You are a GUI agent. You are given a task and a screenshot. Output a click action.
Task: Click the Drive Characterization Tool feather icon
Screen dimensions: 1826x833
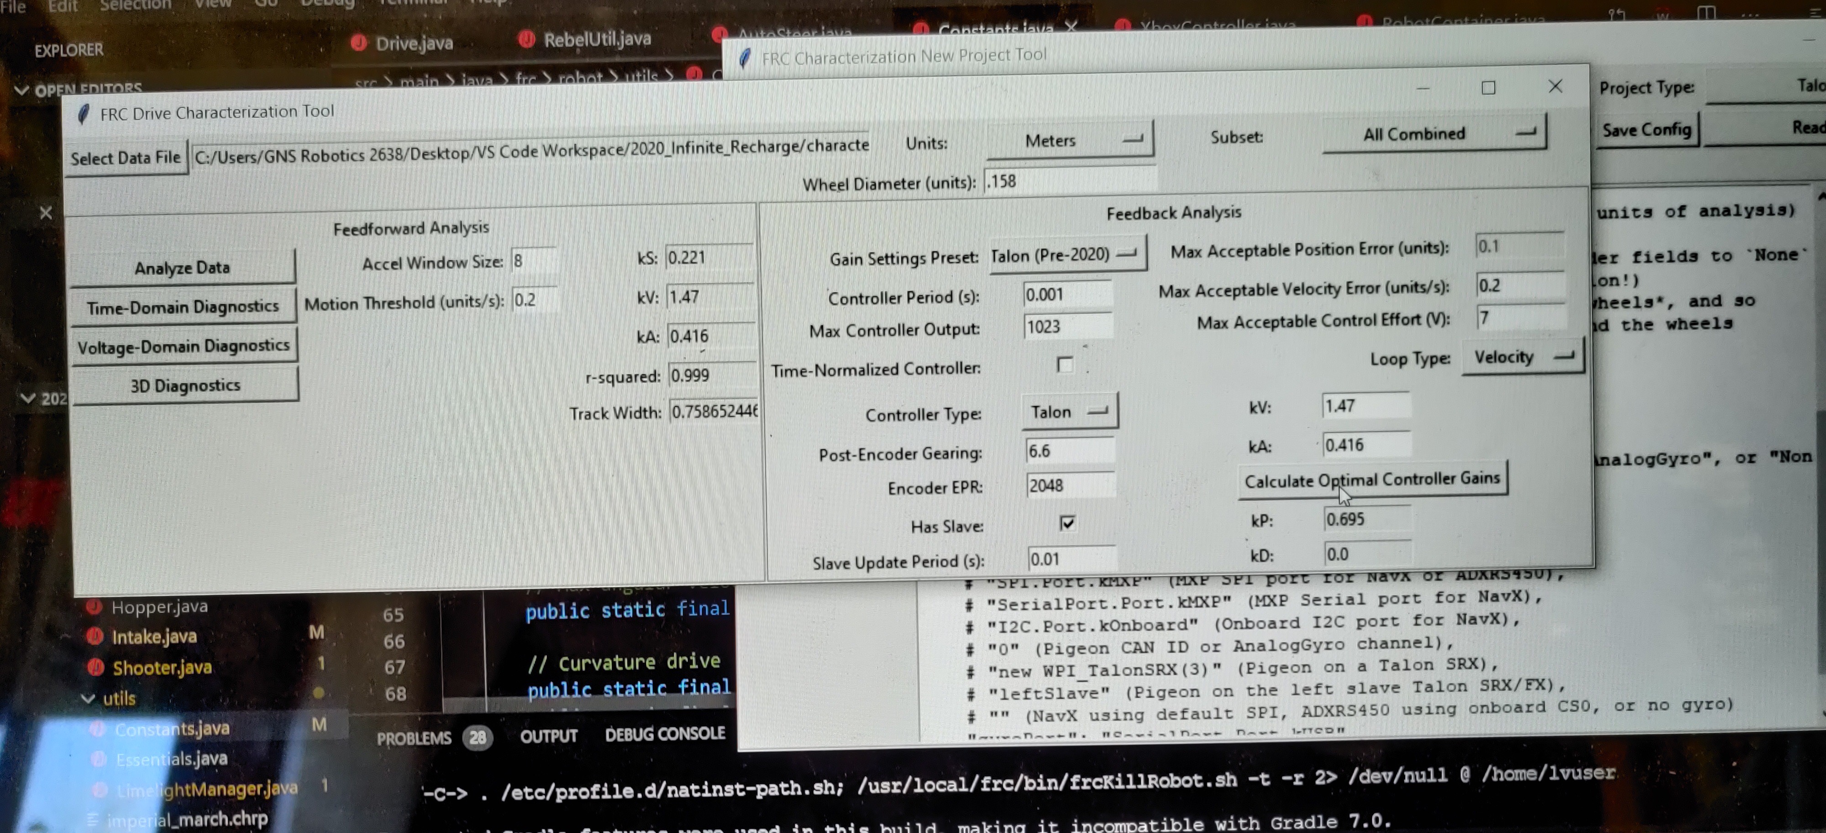pos(84,113)
